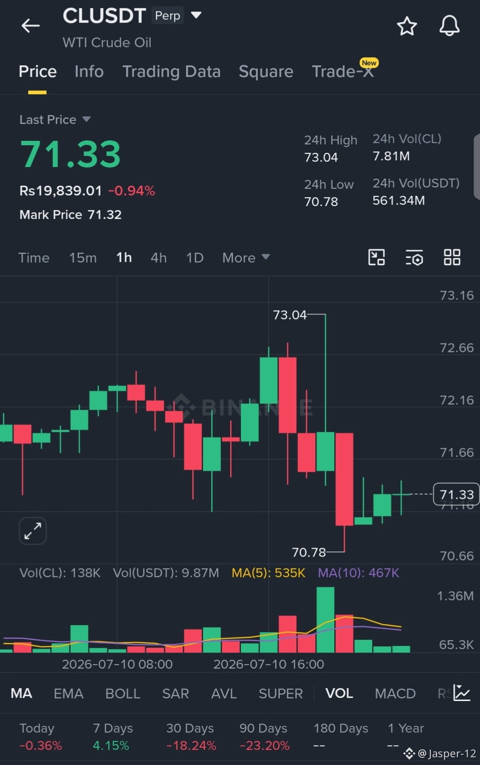Tap the 73.04 high marker on chart
The width and height of the screenshot is (480, 765).
[290, 315]
